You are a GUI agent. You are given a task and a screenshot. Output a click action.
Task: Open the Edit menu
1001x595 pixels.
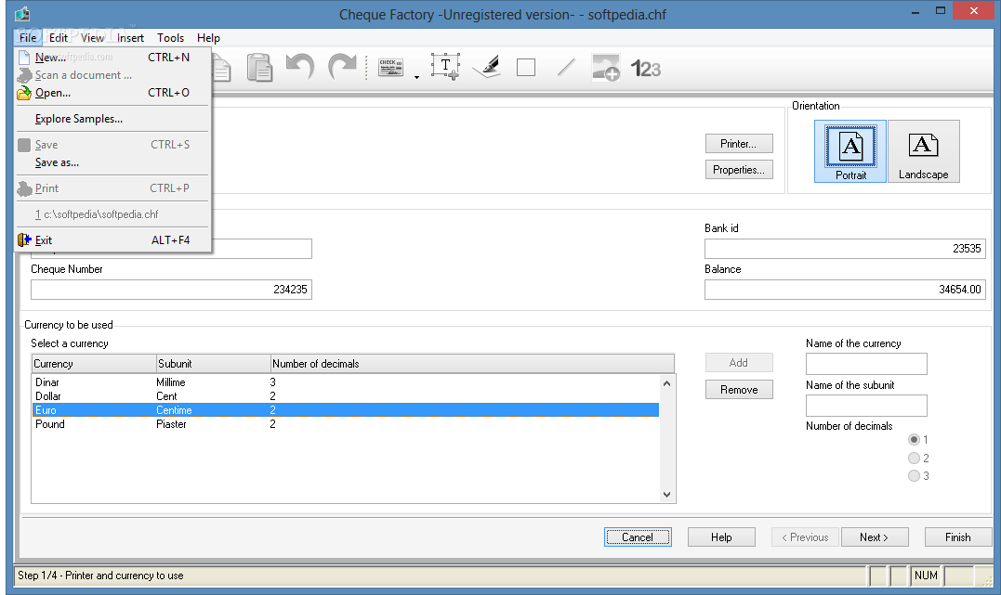pyautogui.click(x=59, y=38)
